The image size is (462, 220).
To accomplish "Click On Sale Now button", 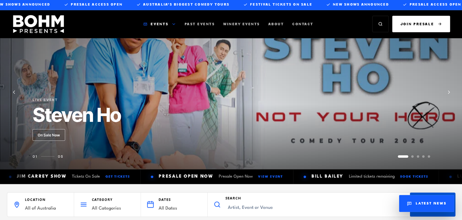I will (x=49, y=135).
